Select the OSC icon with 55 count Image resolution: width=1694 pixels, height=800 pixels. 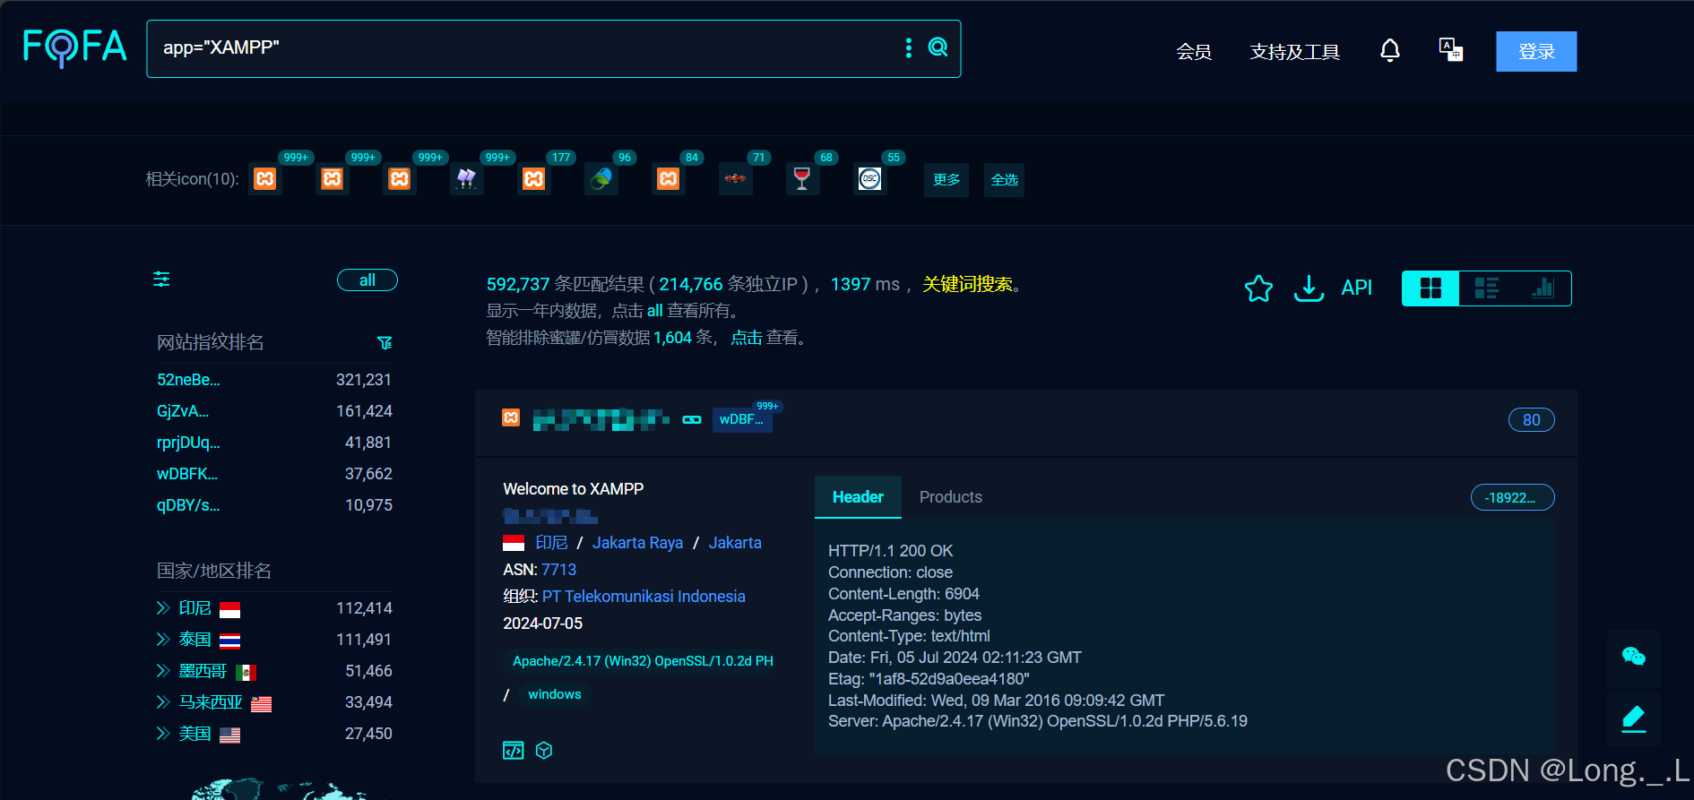tap(870, 179)
